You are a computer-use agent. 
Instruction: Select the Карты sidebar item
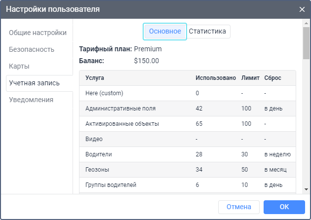pyautogui.click(x=19, y=66)
